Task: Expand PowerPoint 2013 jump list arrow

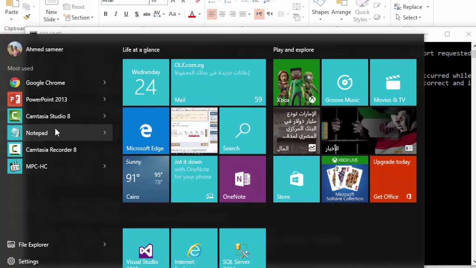Action: (104, 99)
